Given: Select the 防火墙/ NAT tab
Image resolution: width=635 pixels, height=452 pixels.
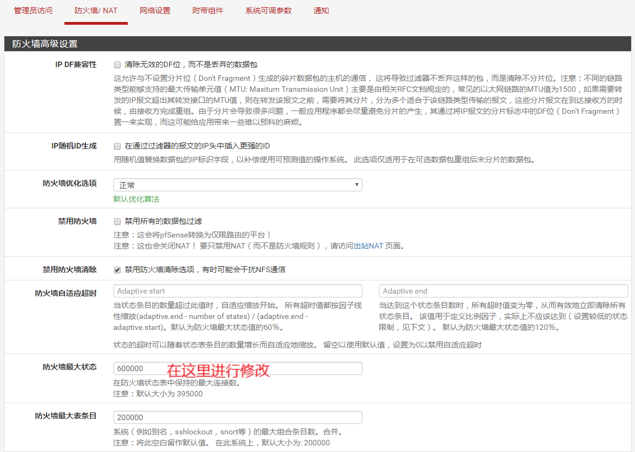Looking at the screenshot, I should tap(96, 10).
